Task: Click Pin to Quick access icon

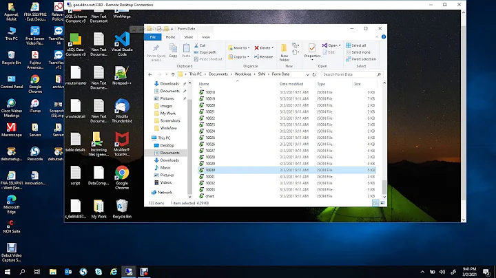Action: coord(156,50)
